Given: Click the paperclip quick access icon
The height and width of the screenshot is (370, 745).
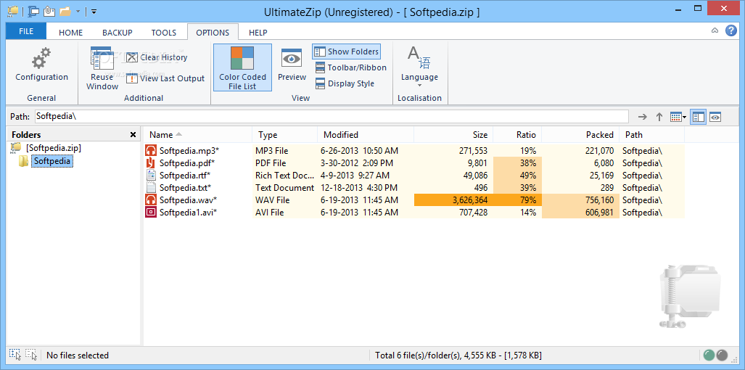Looking at the screenshot, I should coord(49,11).
